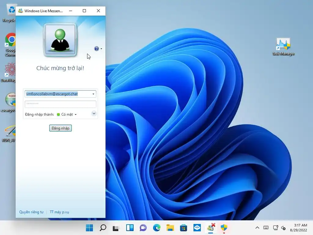
Task: Click the Messenger profile picture avatar
Action: point(60,39)
